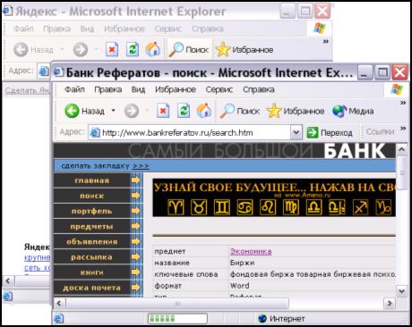Click Назад back arrow in Банк Рефератов window

72,111
